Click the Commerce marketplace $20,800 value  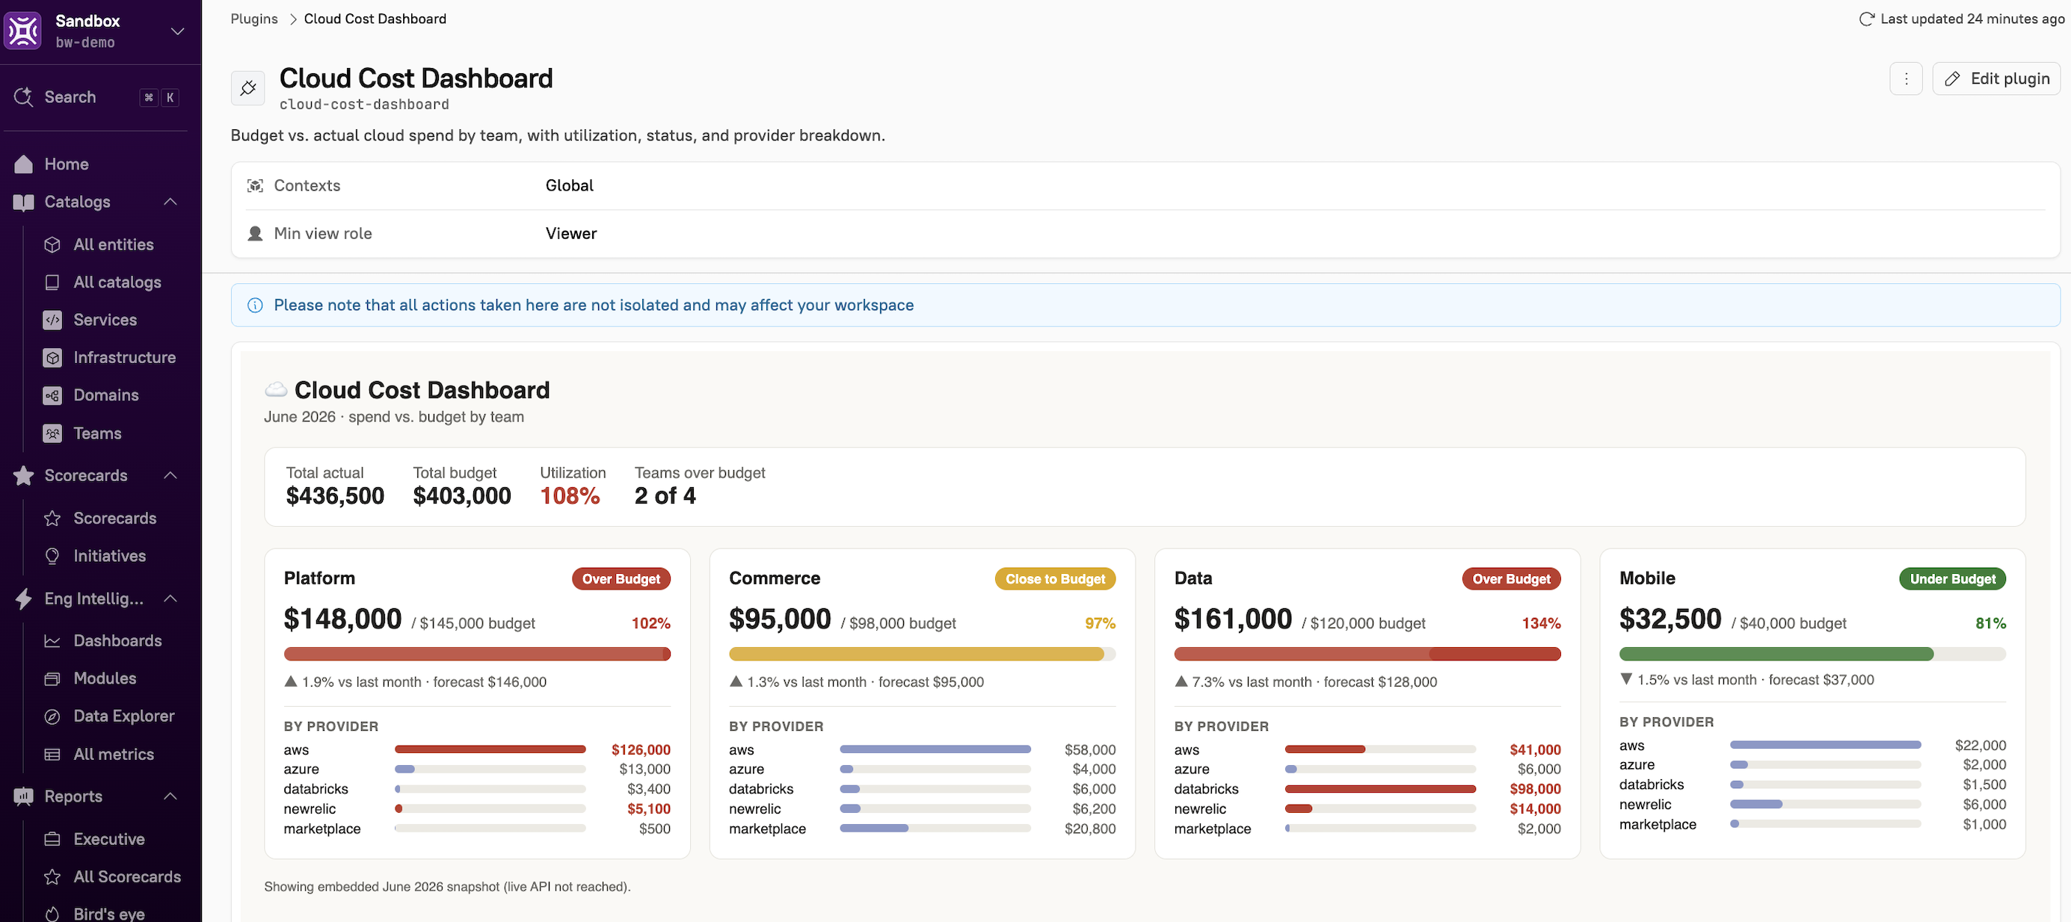pyautogui.click(x=1089, y=829)
